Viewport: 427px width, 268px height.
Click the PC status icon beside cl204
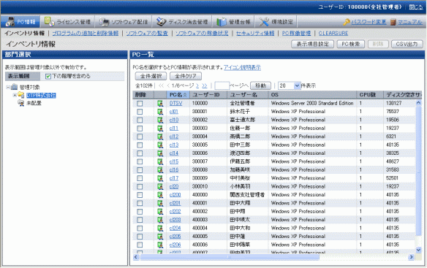pyautogui.click(x=160, y=228)
